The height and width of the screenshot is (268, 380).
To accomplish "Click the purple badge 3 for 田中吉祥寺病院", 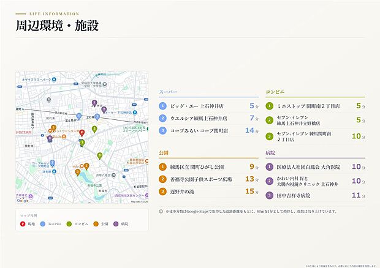I will click(269, 195).
